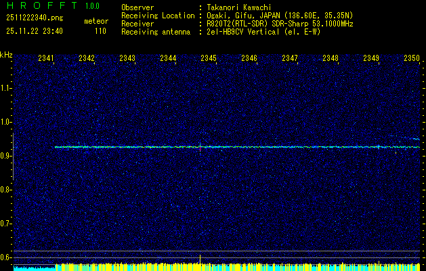
Task: Click the 1.1 kHz axis label
Action: point(5,88)
